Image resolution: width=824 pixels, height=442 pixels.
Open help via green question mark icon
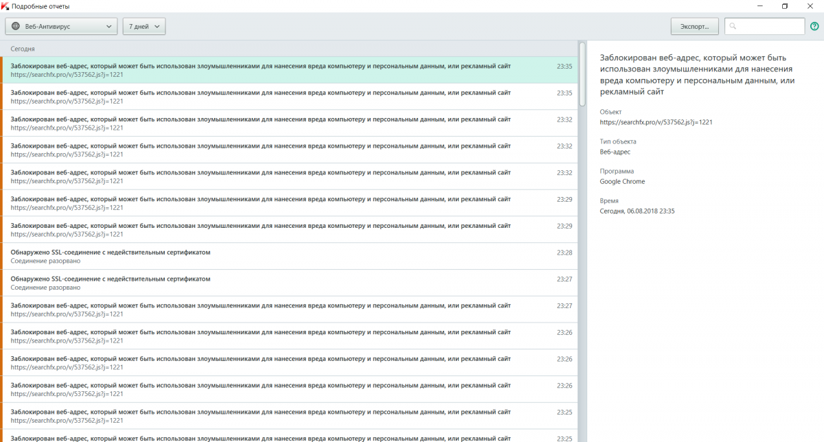[814, 26]
